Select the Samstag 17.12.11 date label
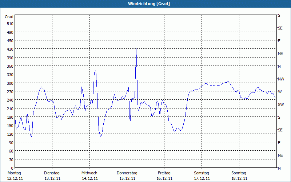This screenshot has width=291, height=182. [202, 175]
